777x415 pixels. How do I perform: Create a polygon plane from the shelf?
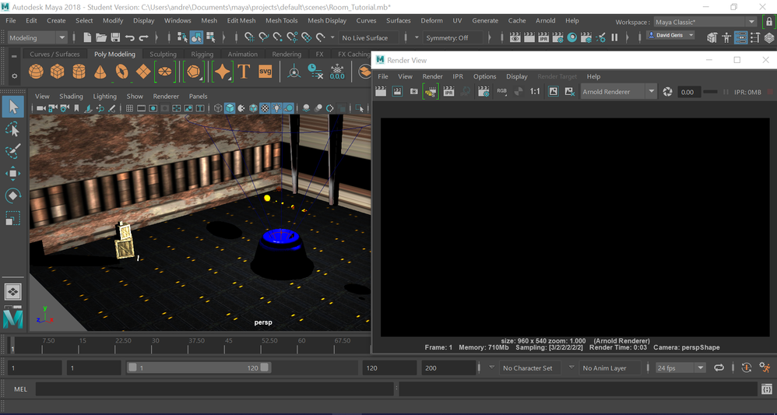coord(143,72)
